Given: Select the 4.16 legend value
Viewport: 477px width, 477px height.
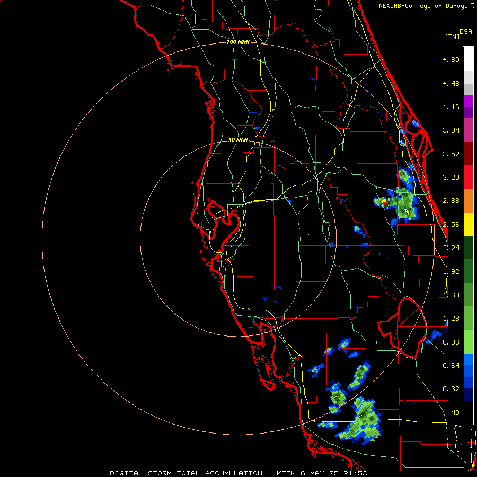Looking at the screenshot, I should coord(451,107).
